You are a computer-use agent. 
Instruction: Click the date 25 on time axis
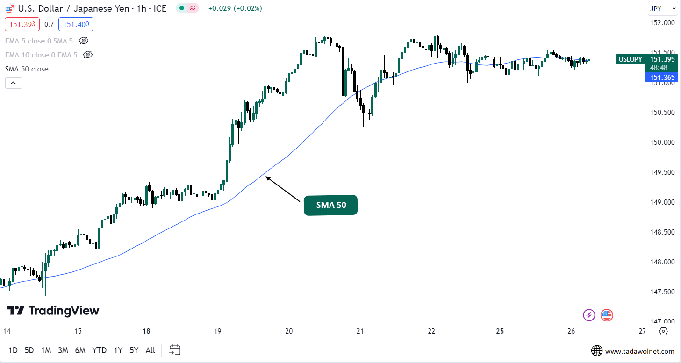tap(500, 331)
